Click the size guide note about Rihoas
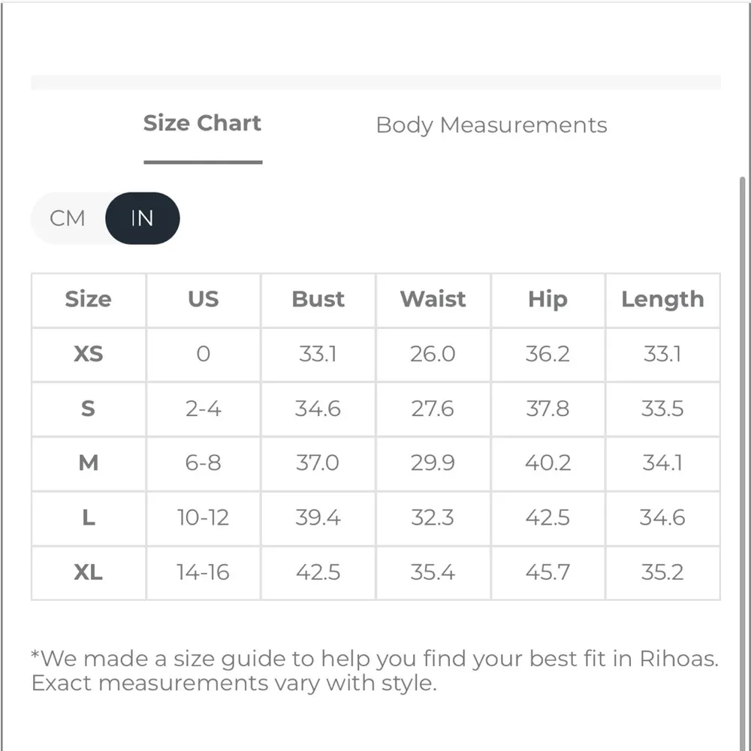 point(375,671)
